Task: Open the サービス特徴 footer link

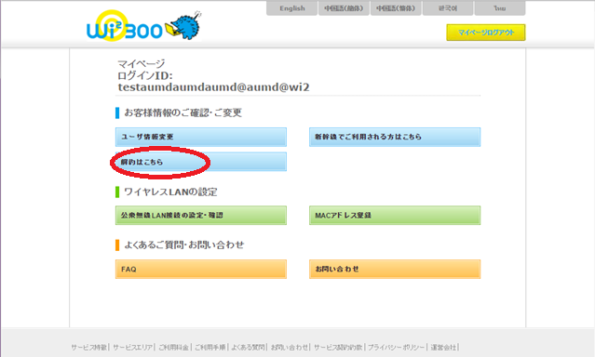Action: 89,347
